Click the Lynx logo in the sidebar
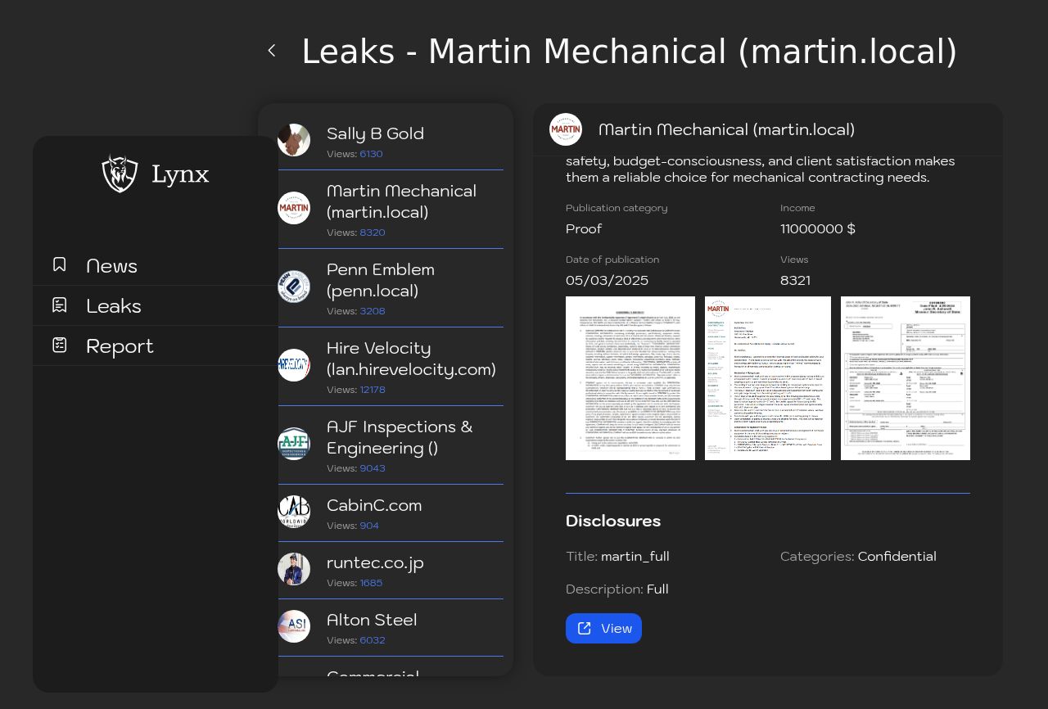 (x=156, y=174)
